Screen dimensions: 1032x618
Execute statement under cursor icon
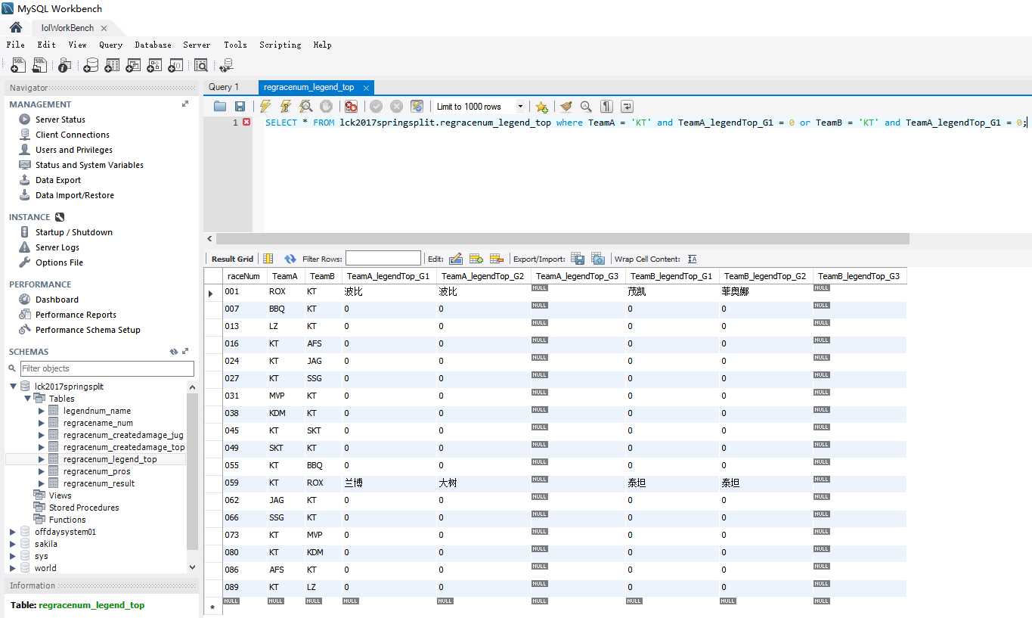285,107
